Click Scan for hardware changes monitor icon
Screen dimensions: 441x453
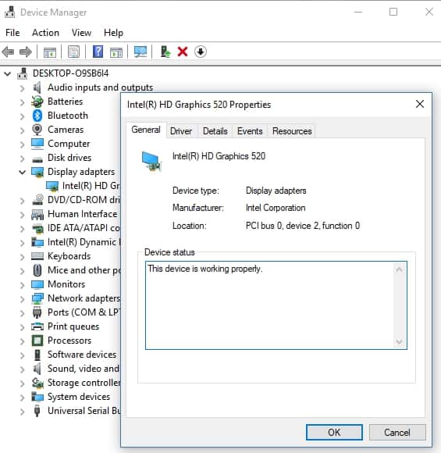pos(140,52)
